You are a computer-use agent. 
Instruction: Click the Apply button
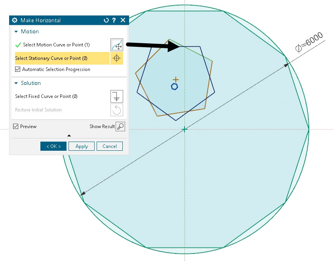[82, 146]
